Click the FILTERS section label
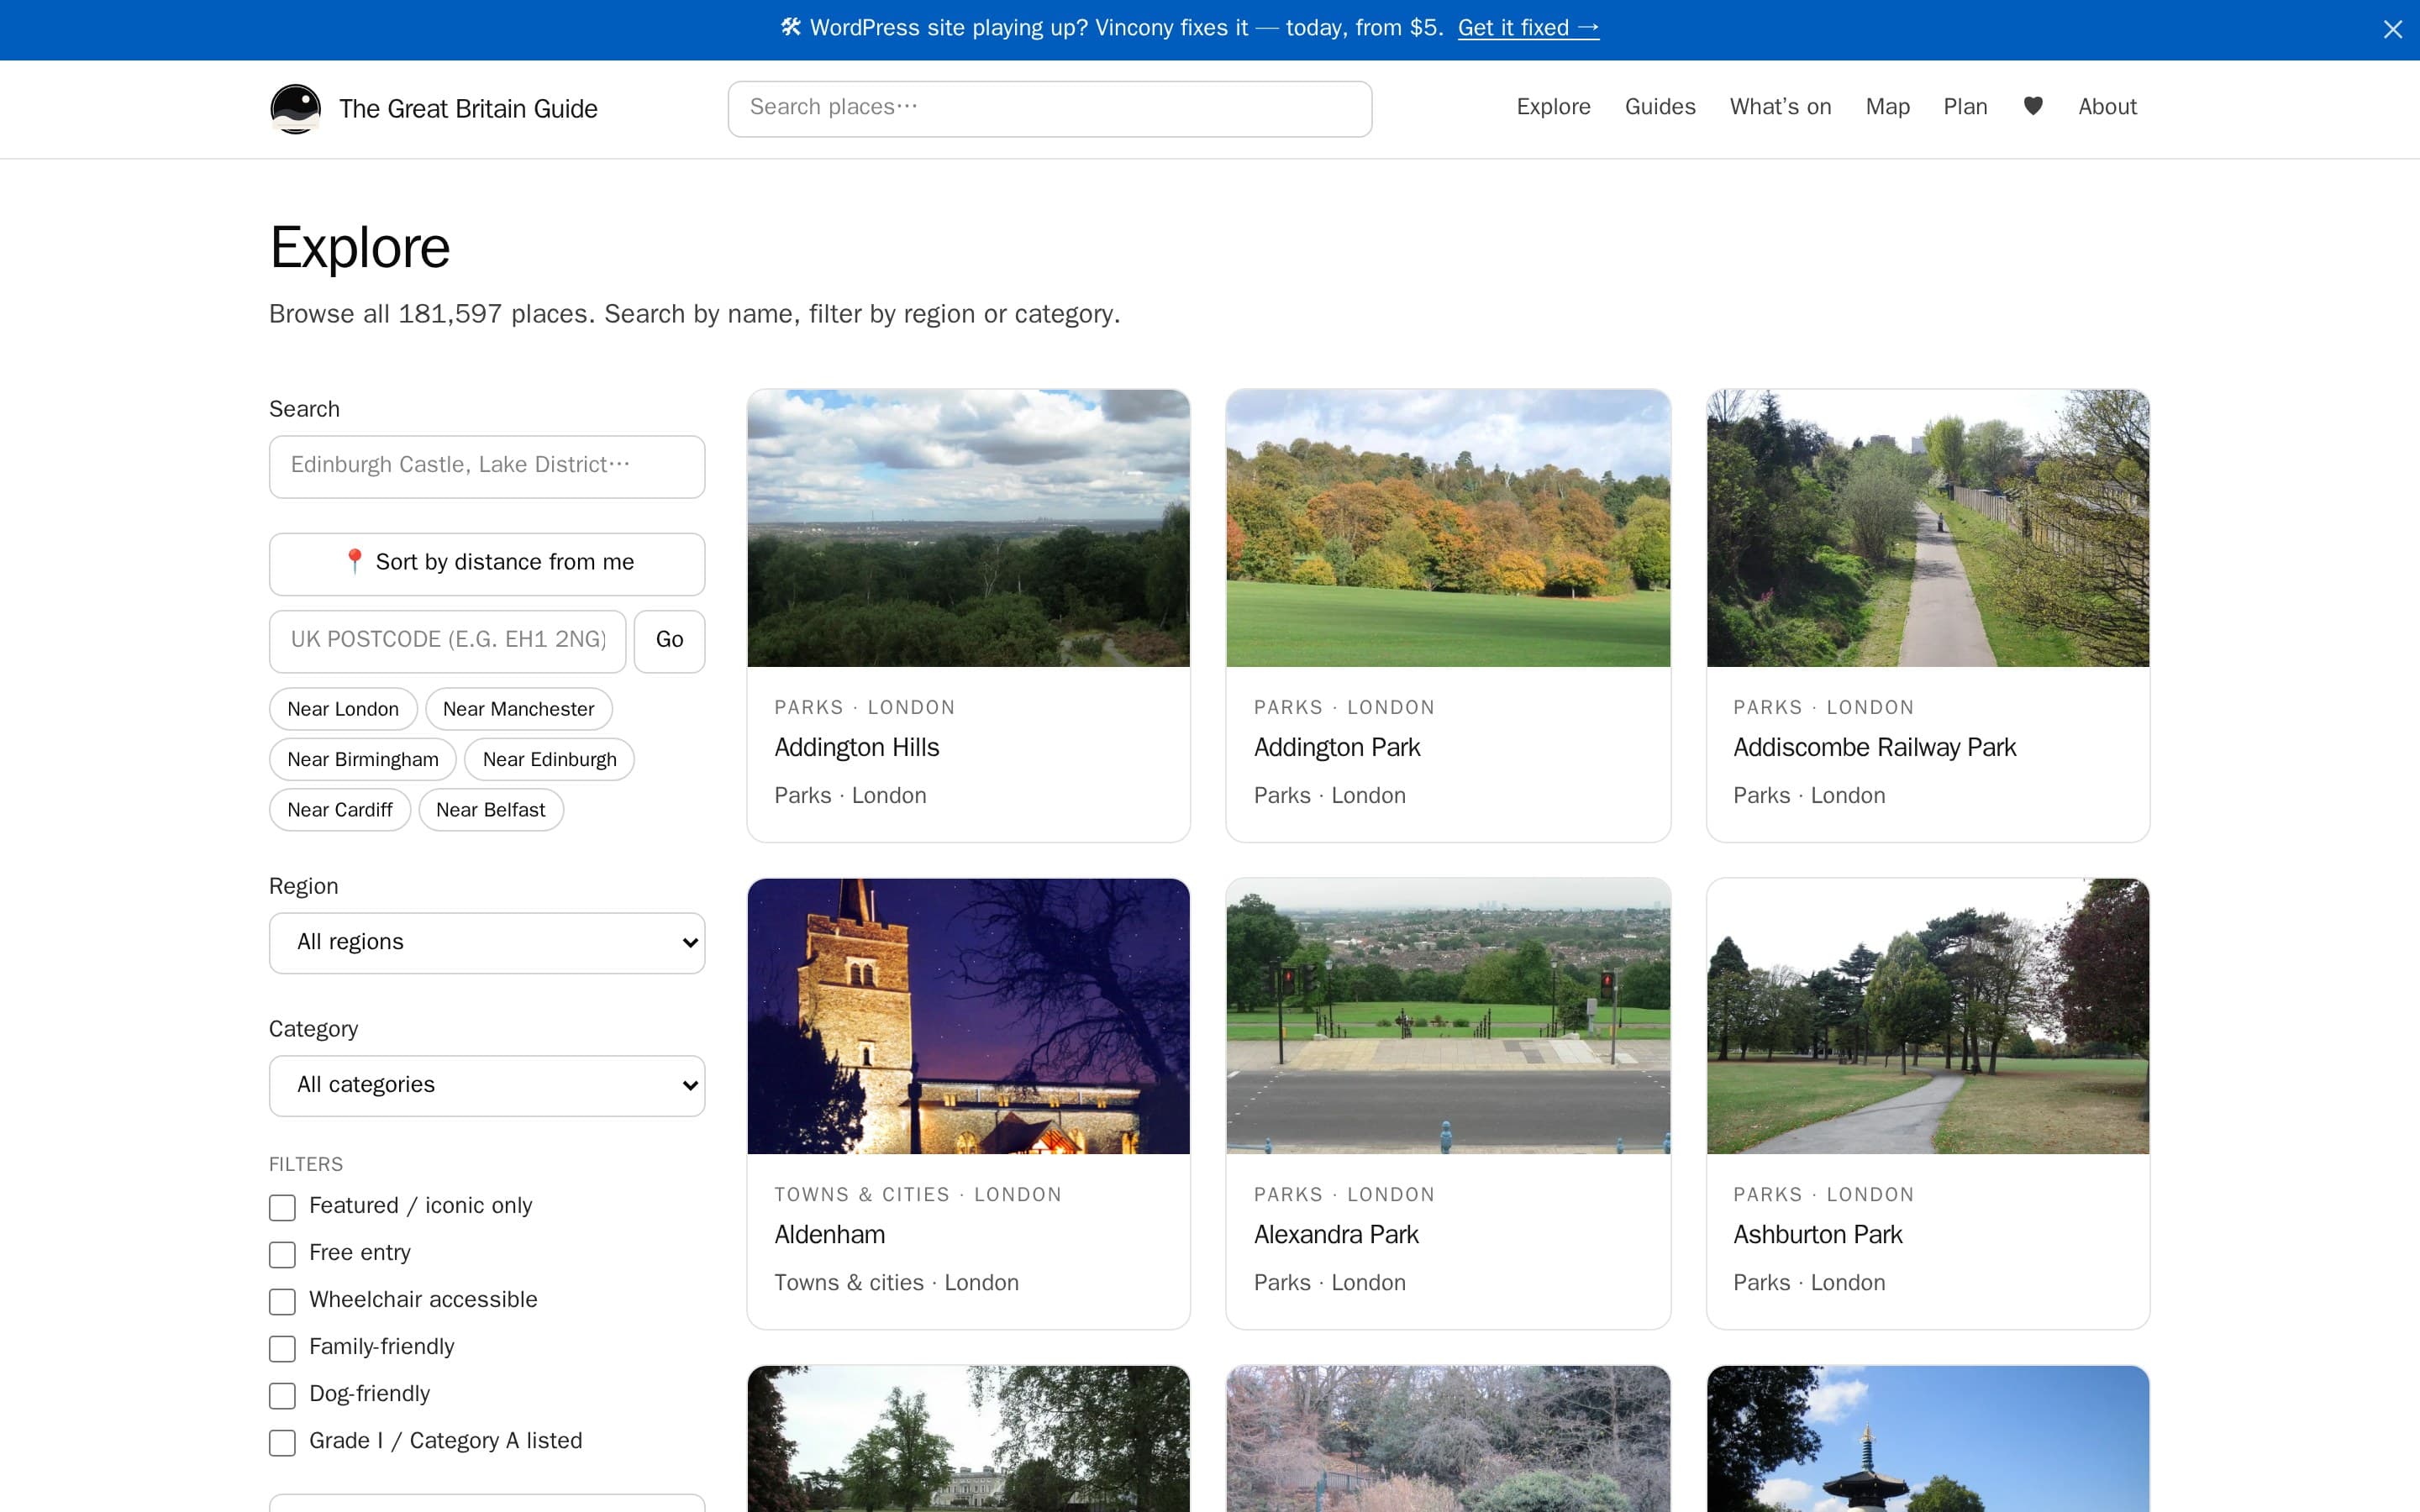The width and height of the screenshot is (2420, 1512). (306, 1164)
